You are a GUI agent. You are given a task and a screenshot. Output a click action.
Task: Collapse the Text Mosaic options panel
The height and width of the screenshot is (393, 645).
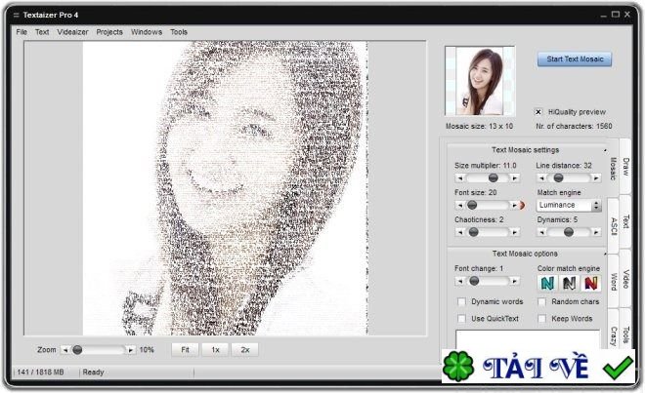click(605, 255)
